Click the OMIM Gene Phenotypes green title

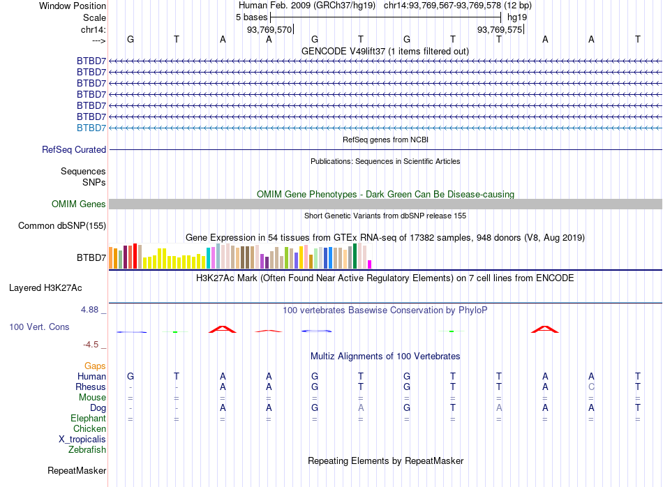point(386,195)
